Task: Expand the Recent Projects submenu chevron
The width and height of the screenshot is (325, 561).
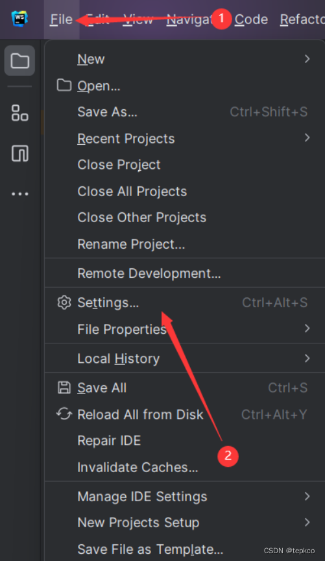Action: [307, 138]
